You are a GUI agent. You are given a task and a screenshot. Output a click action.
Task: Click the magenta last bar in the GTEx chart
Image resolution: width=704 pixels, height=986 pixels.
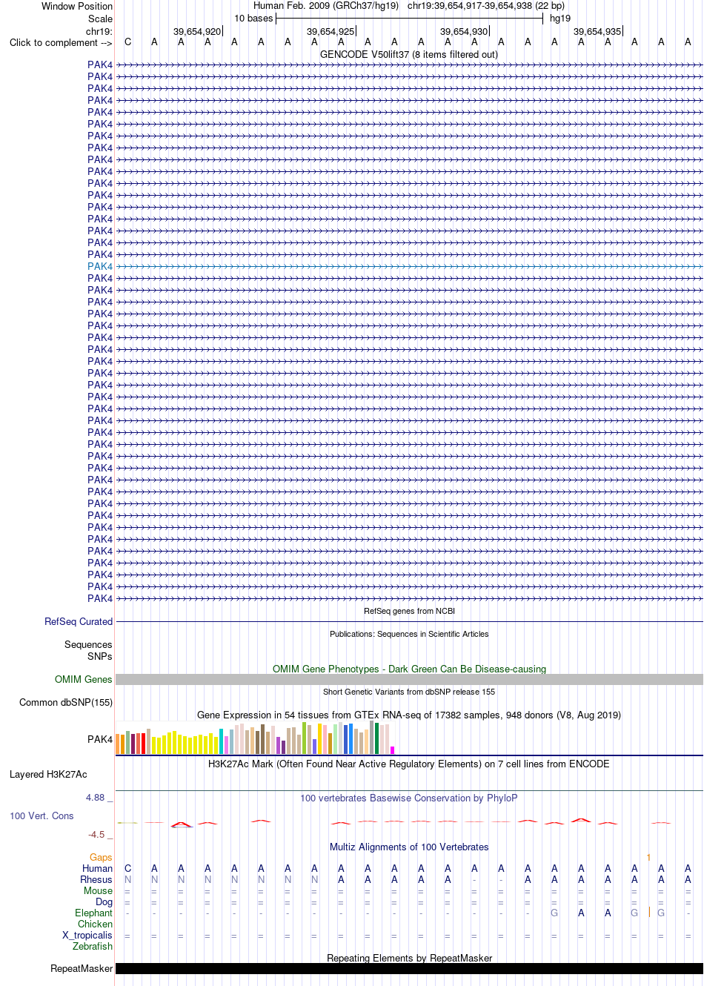click(x=392, y=750)
